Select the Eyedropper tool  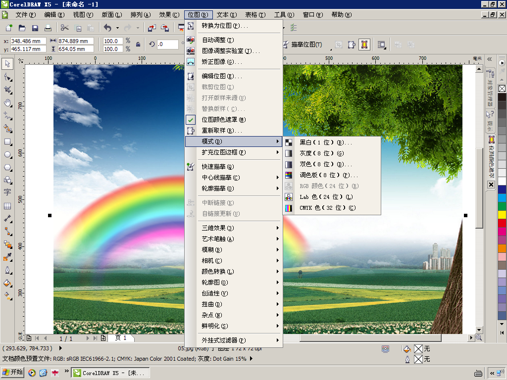pyautogui.click(x=7, y=257)
